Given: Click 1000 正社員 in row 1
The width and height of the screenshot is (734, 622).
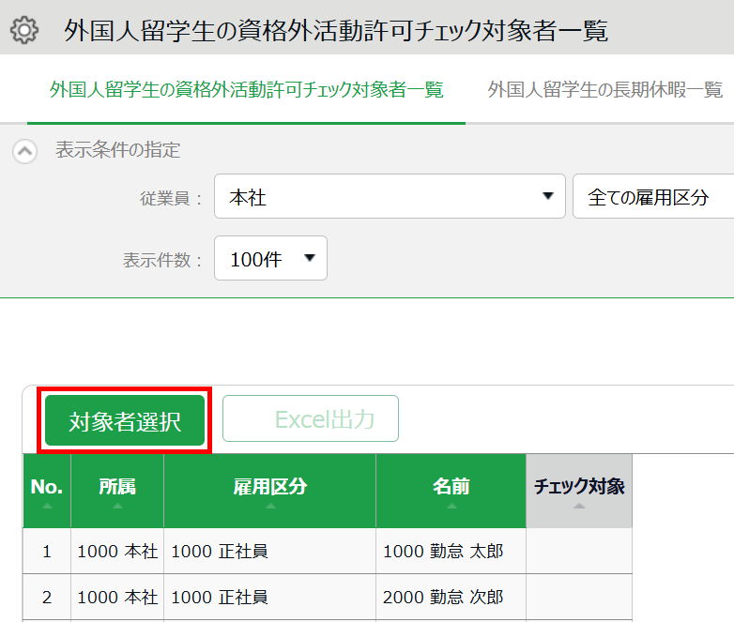Looking at the screenshot, I should (x=269, y=552).
